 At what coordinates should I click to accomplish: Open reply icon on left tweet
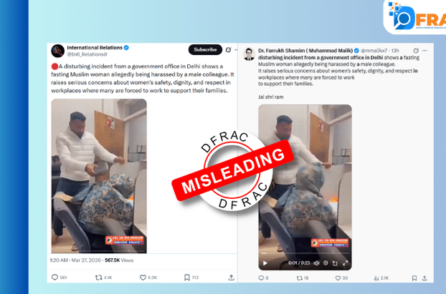click(x=54, y=278)
